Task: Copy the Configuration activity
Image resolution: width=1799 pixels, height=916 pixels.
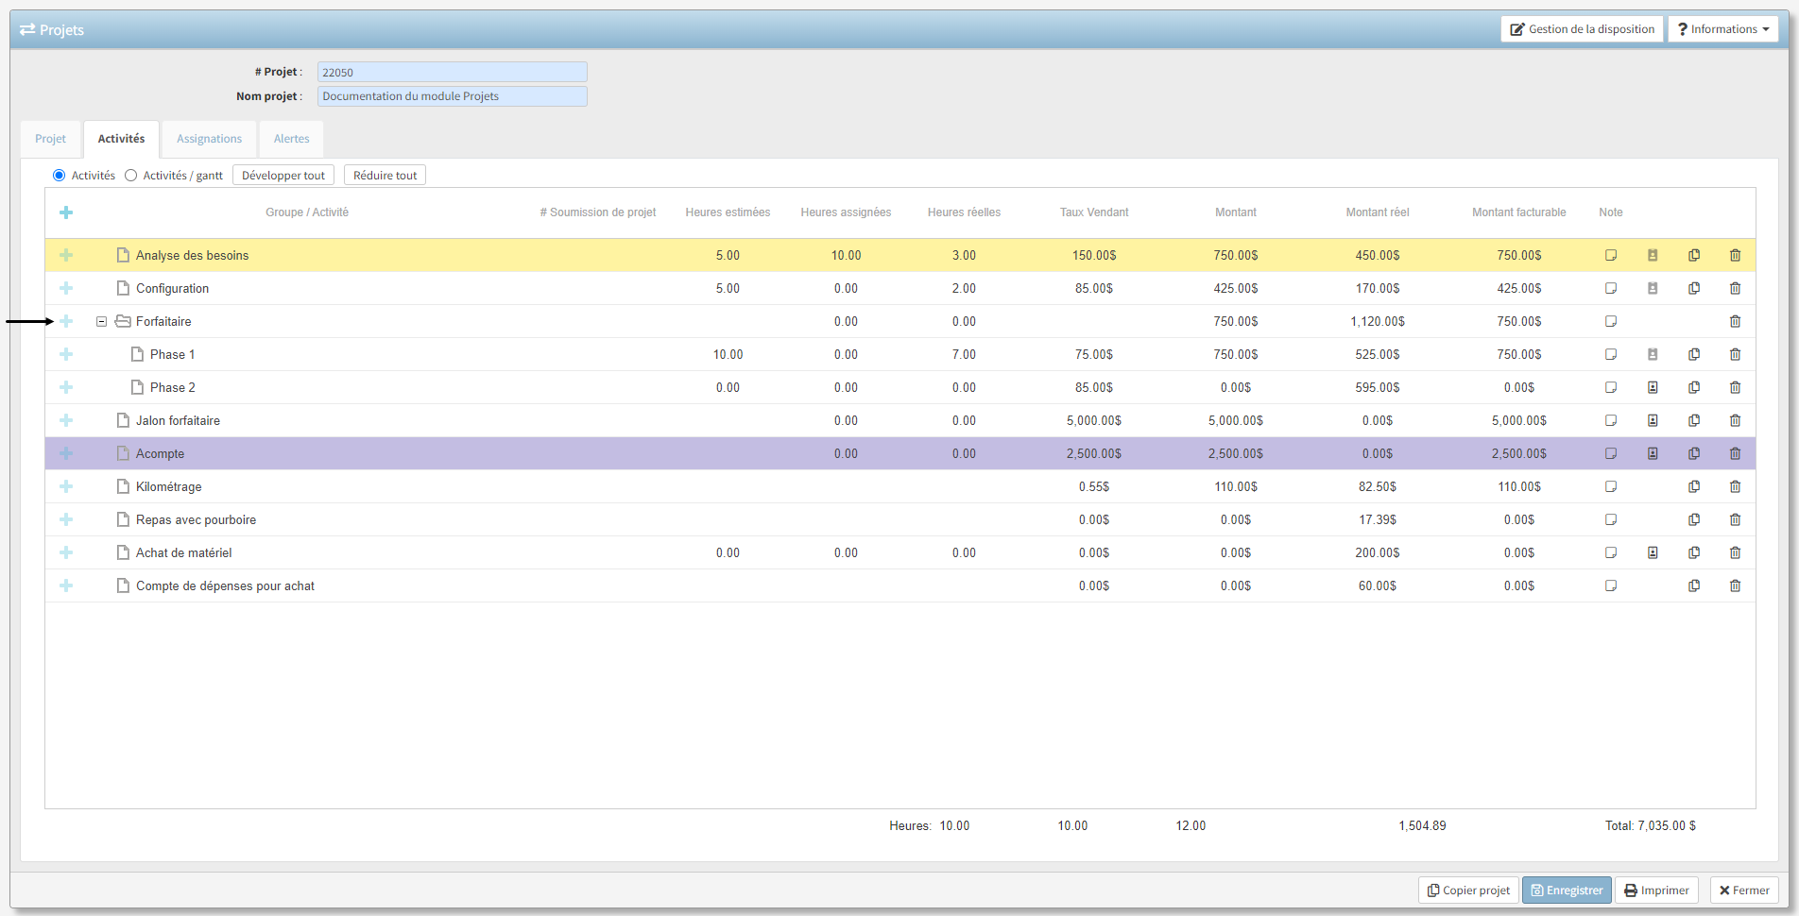Action: [1694, 288]
